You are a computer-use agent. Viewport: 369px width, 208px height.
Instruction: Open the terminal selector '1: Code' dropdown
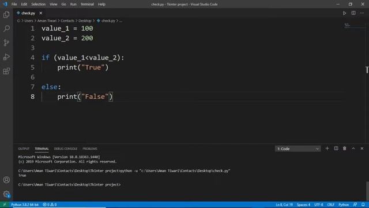(298, 149)
